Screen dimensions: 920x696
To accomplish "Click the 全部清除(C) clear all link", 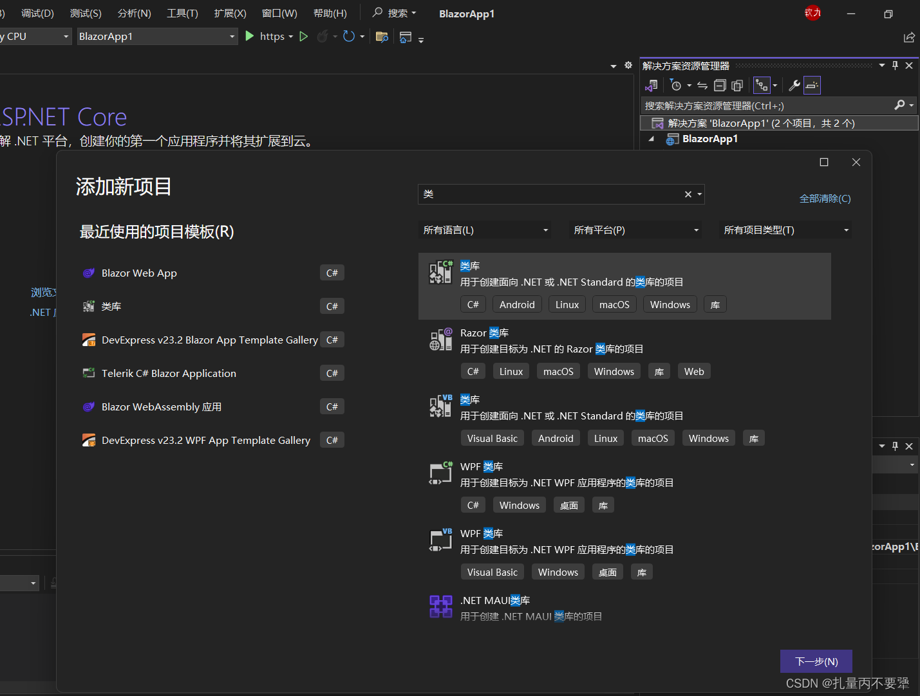I will (825, 199).
